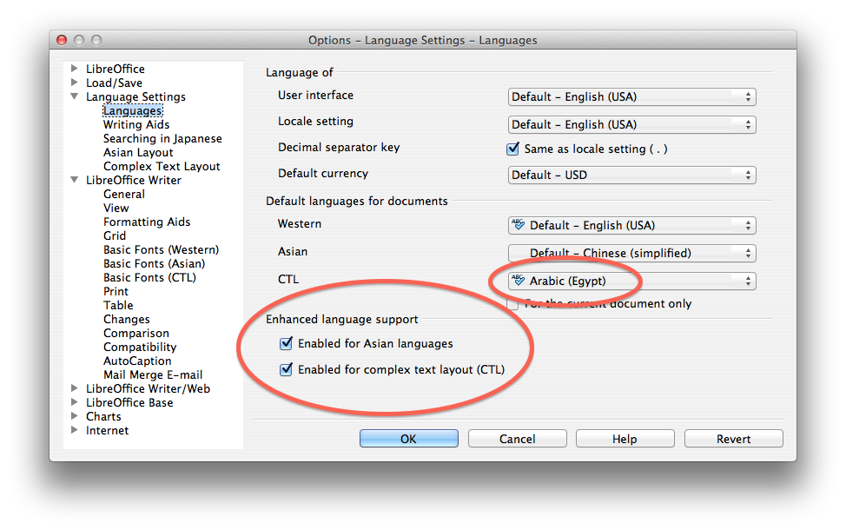
Task: Select Language Settings category label
Action: [136, 96]
